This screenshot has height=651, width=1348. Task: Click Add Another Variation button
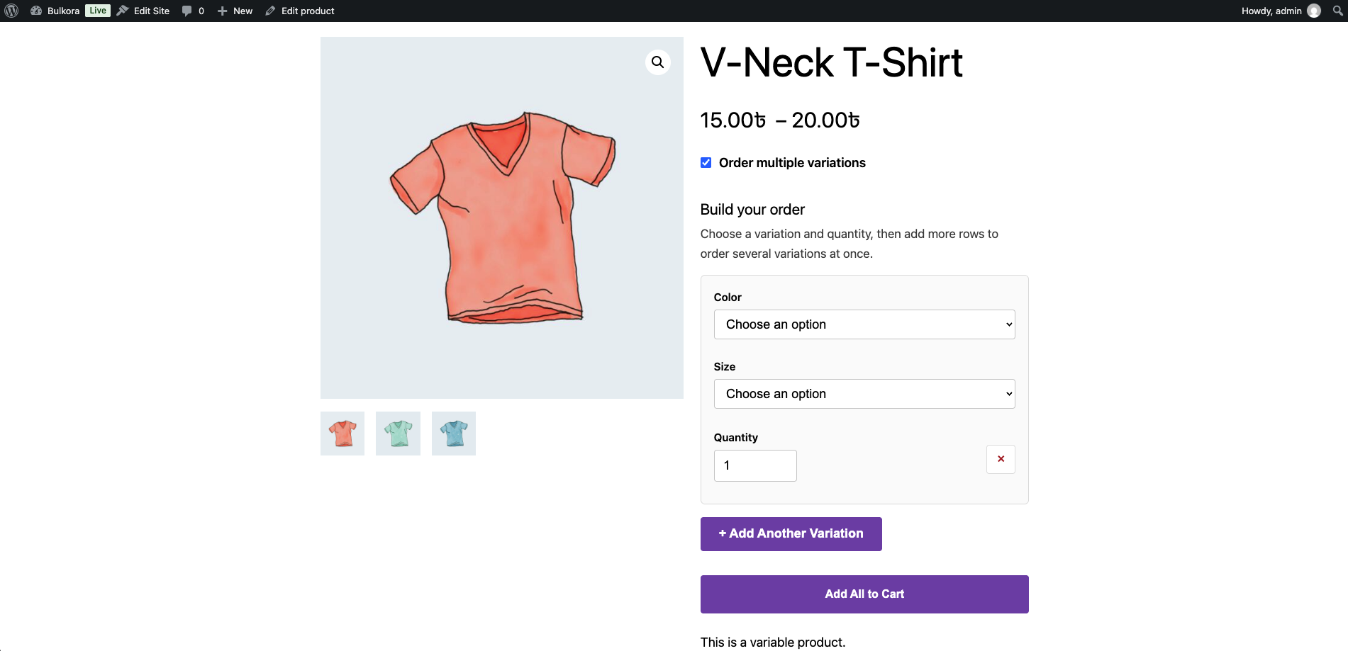(791, 534)
